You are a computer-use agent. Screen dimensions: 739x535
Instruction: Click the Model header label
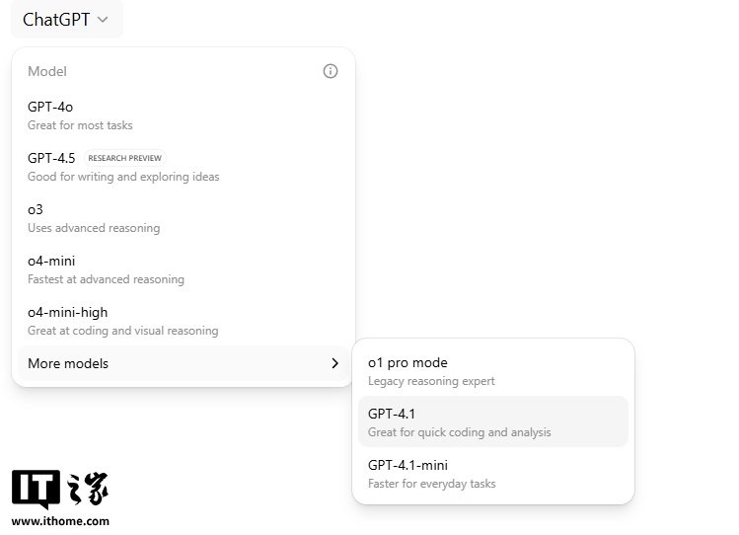coord(47,71)
